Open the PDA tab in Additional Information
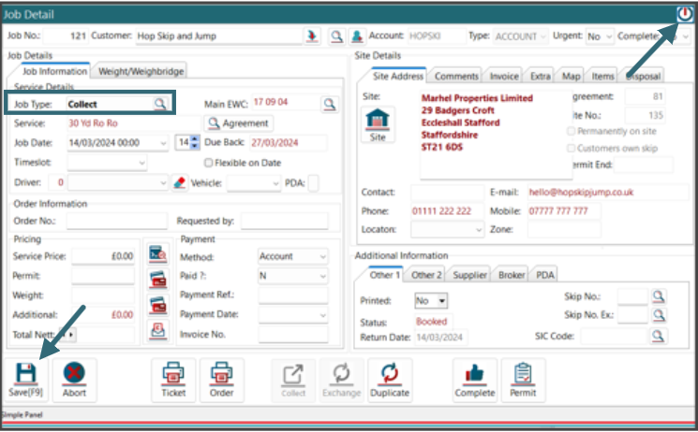 tap(545, 275)
